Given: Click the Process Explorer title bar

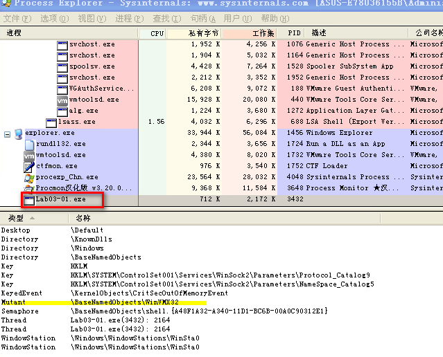Looking at the screenshot, I should click(222, 4).
